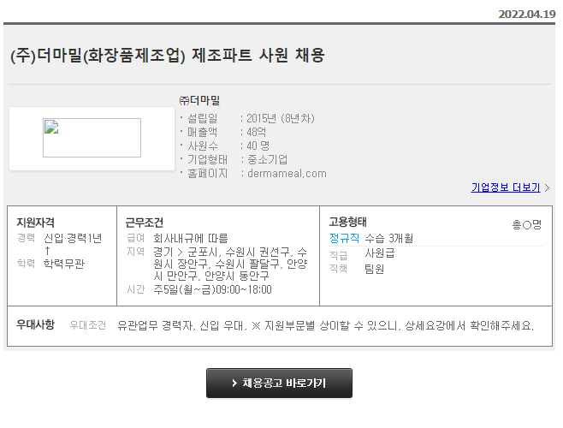
Task: Click the 고용형태 section heading
Action: 347,222
